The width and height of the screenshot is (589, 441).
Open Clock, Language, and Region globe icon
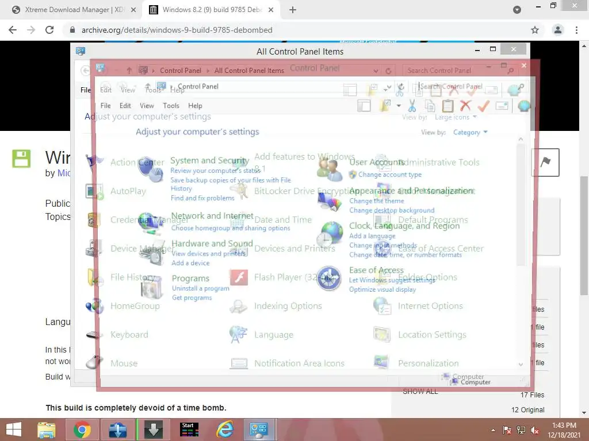pyautogui.click(x=330, y=234)
